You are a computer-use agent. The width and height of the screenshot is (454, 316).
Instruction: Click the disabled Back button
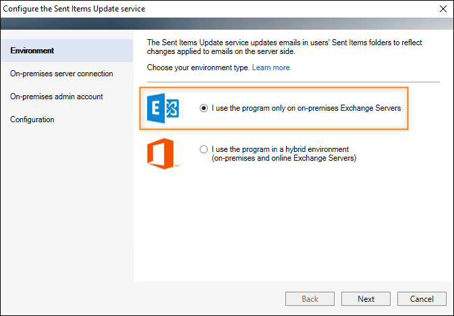coord(310,298)
